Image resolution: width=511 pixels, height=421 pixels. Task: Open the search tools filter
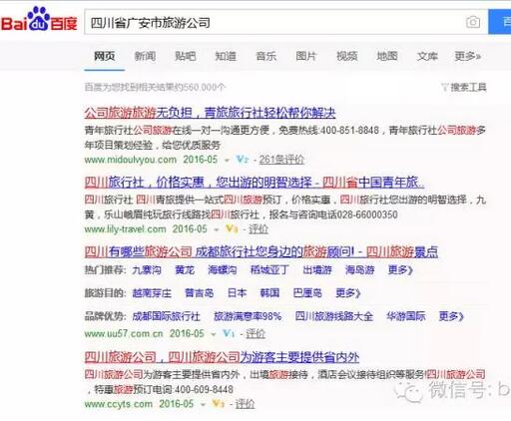(x=464, y=87)
